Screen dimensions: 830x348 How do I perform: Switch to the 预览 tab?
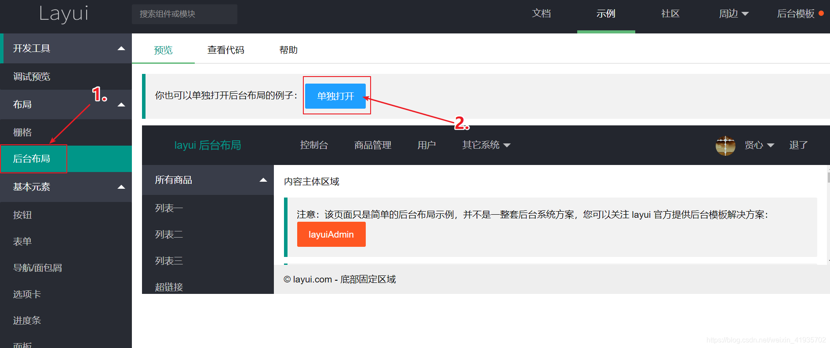pos(163,50)
